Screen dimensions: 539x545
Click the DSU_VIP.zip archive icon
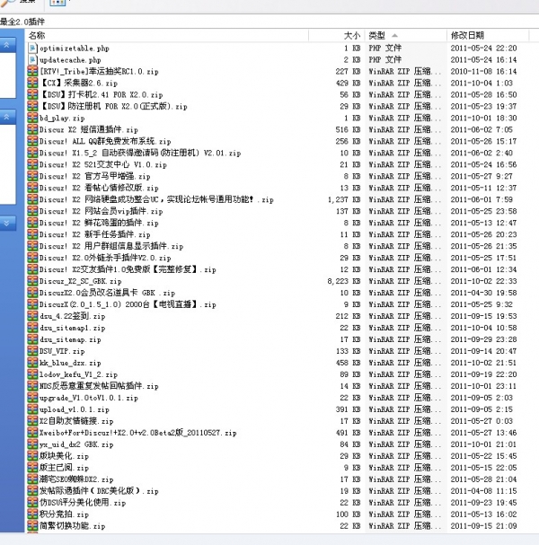click(32, 351)
